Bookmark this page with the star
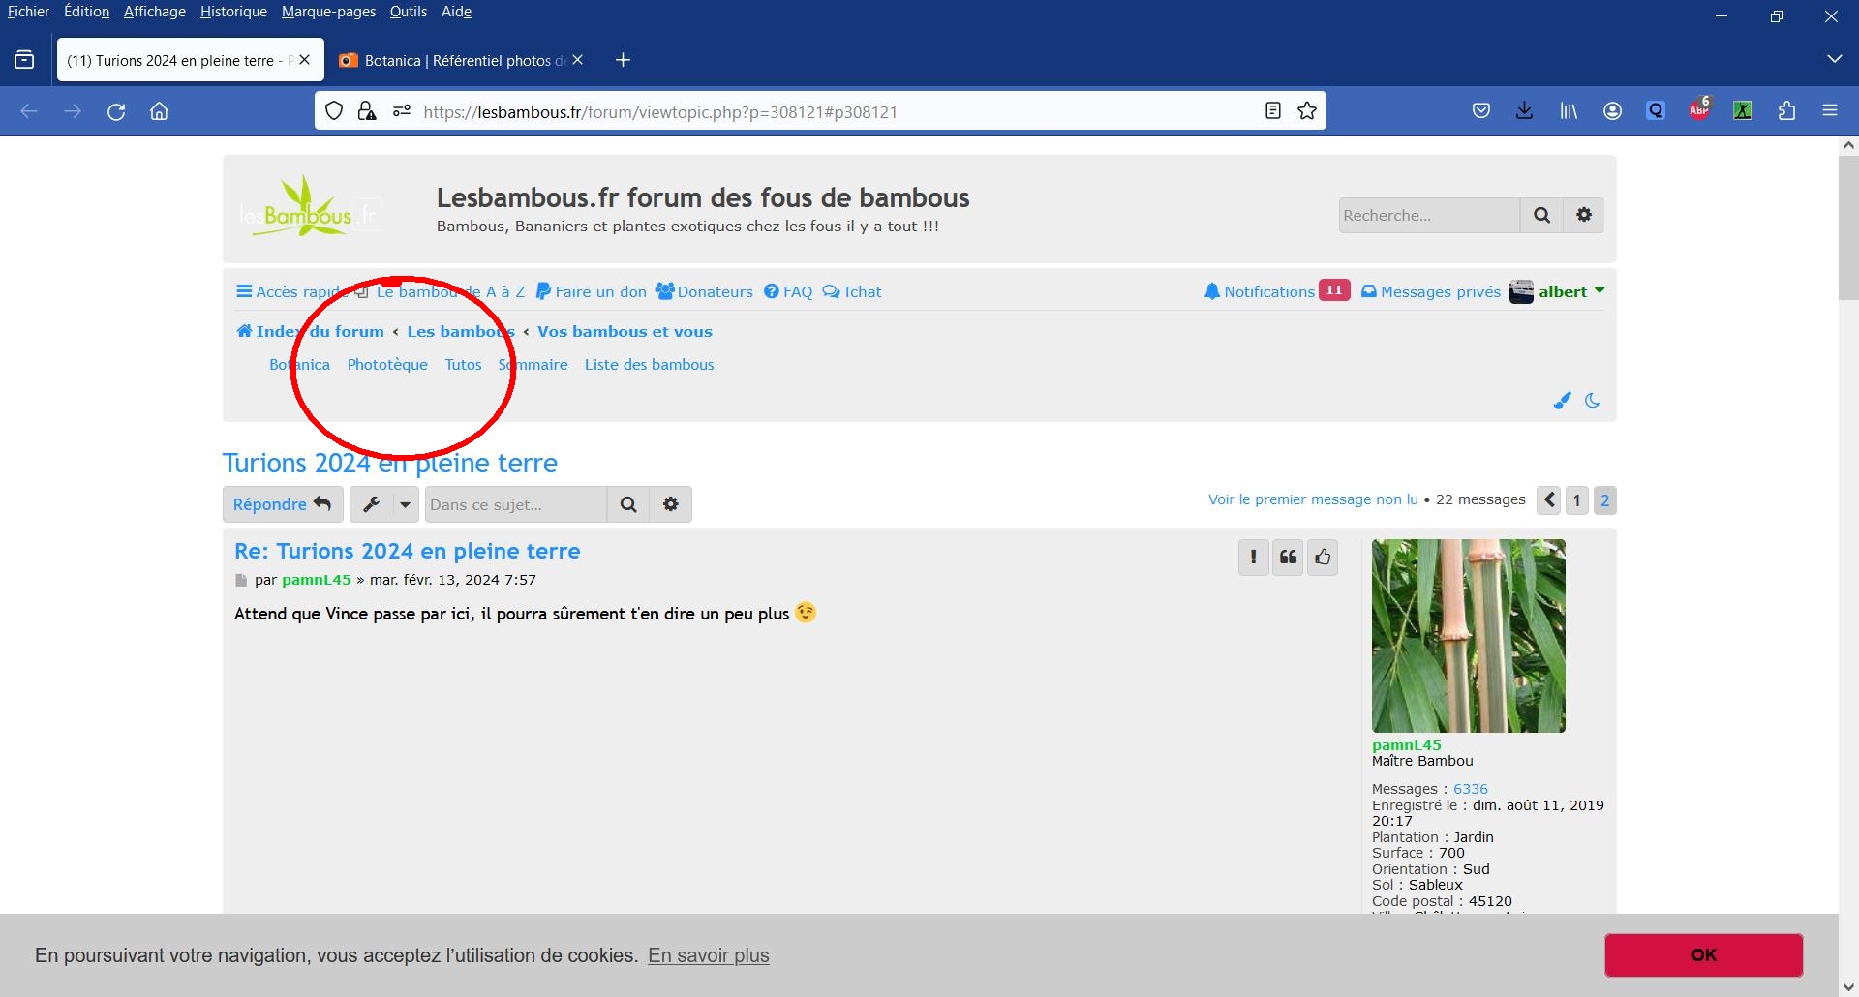This screenshot has height=997, width=1859. click(x=1307, y=111)
